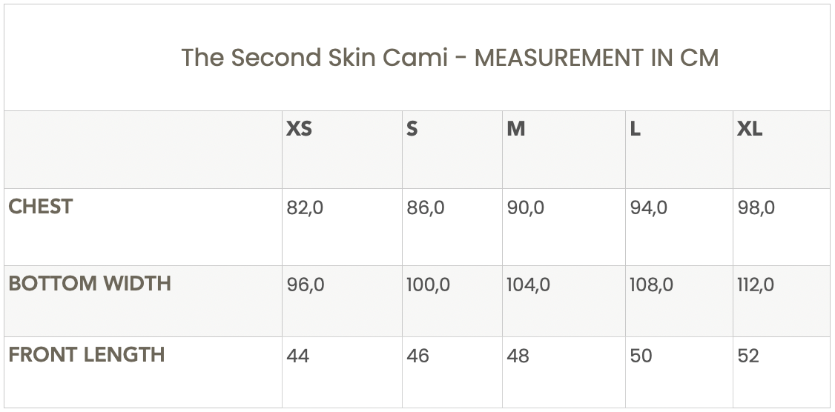Click the XS chest value 82,0

click(x=305, y=208)
